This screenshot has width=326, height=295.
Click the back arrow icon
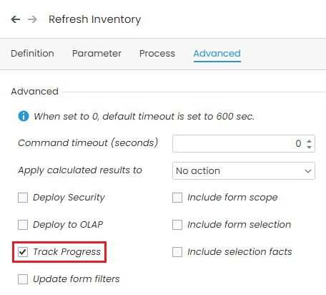click(16, 19)
